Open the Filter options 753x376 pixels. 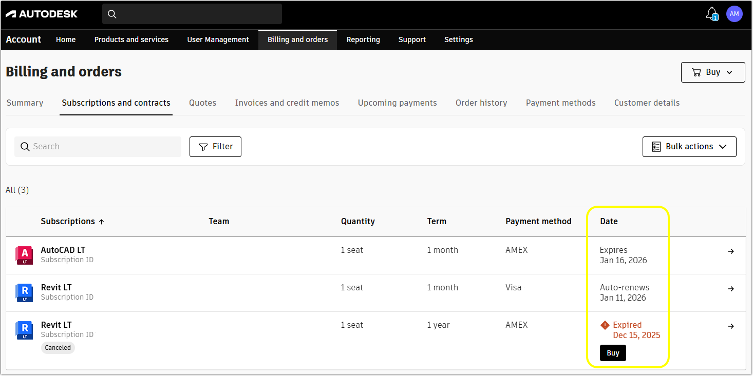[215, 147]
